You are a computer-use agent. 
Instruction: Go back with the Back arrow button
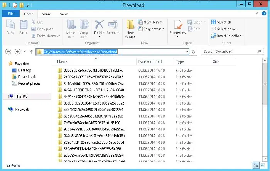point(8,52)
